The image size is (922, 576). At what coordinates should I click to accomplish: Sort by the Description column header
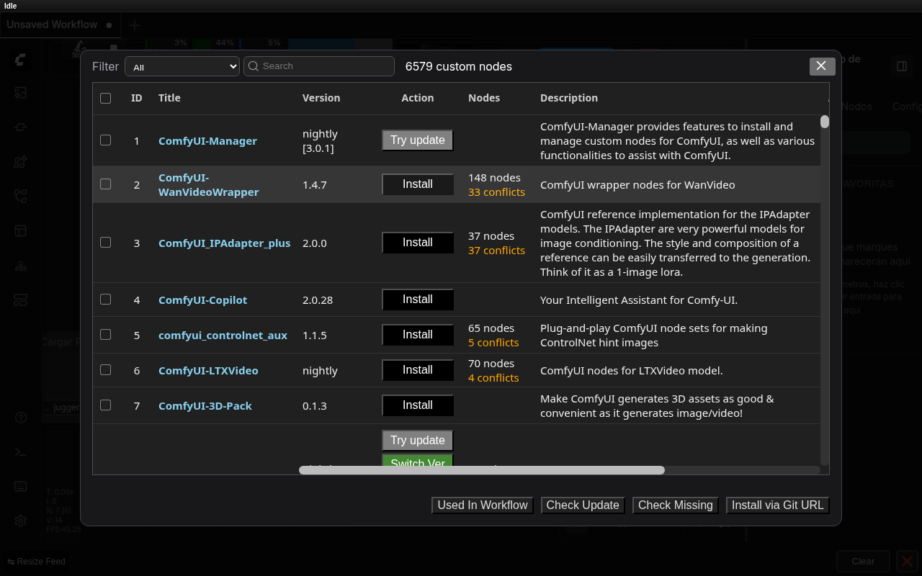tap(569, 98)
